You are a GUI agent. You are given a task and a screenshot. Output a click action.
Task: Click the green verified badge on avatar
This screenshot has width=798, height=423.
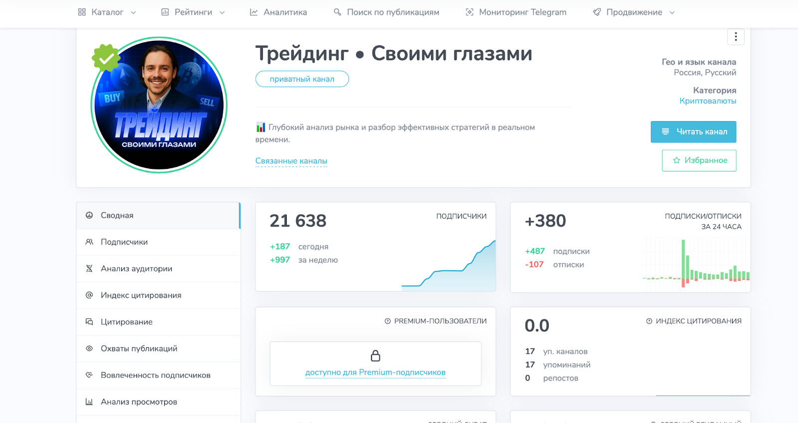(x=106, y=58)
